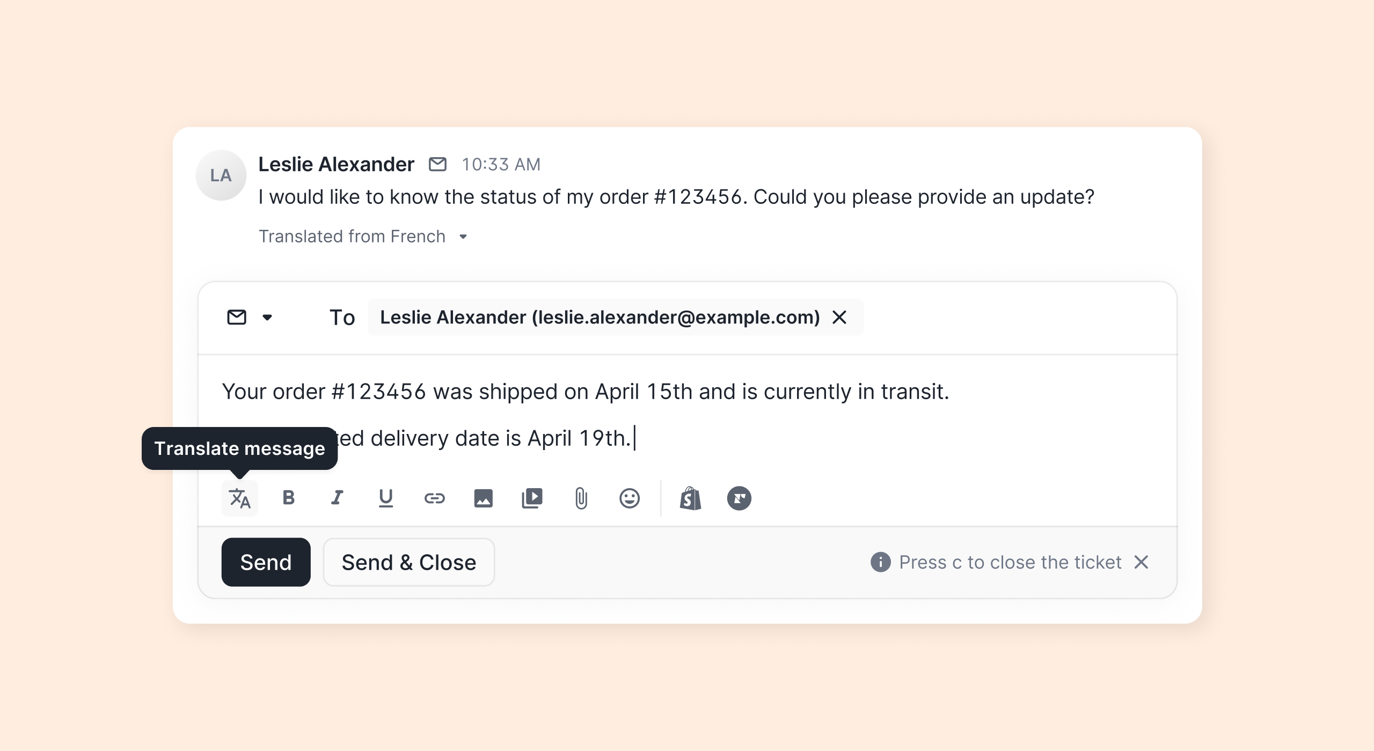Click the info icon beside shortcut hint
The height and width of the screenshot is (751, 1374).
[x=880, y=562]
